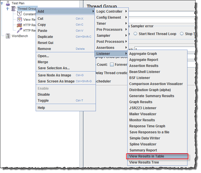Expand the Logic Controller submenu

tap(111, 12)
